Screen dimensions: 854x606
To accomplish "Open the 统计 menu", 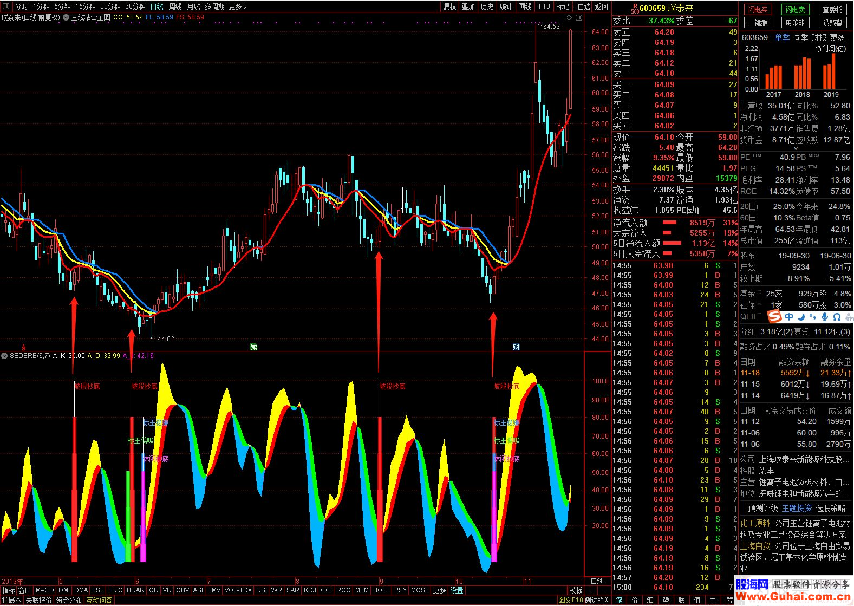I will [x=506, y=6].
